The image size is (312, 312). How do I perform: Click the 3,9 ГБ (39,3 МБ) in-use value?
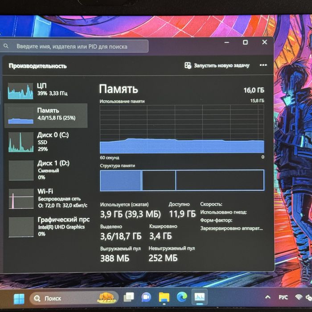tap(130, 214)
